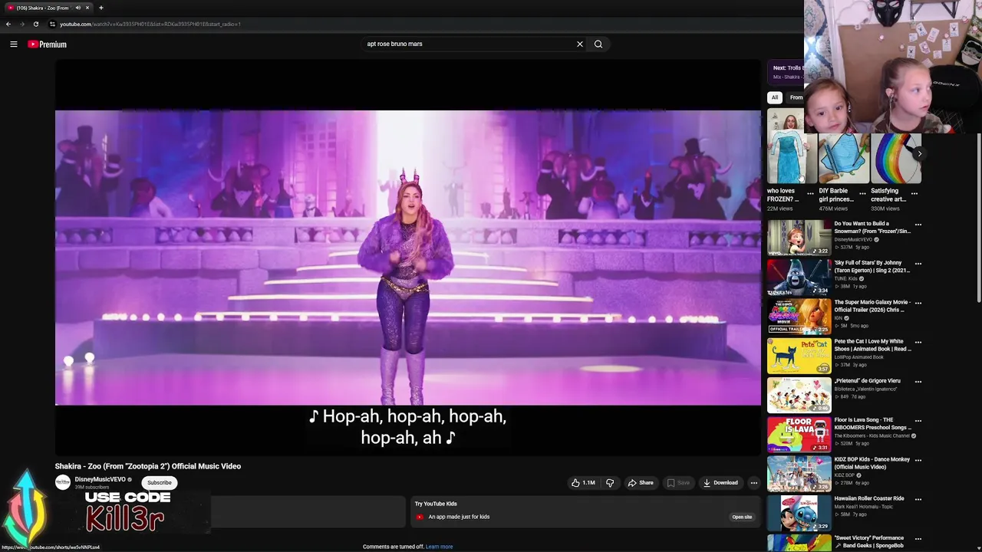This screenshot has width=982, height=552.
Task: Open menu for Build a Snowman video
Action: point(918,225)
